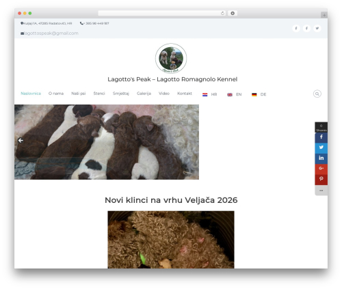
Task: Click the Novi klinci na vrhu heading
Action: (x=171, y=200)
